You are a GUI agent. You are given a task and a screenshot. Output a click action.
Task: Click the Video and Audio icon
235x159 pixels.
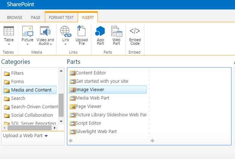(x=45, y=31)
